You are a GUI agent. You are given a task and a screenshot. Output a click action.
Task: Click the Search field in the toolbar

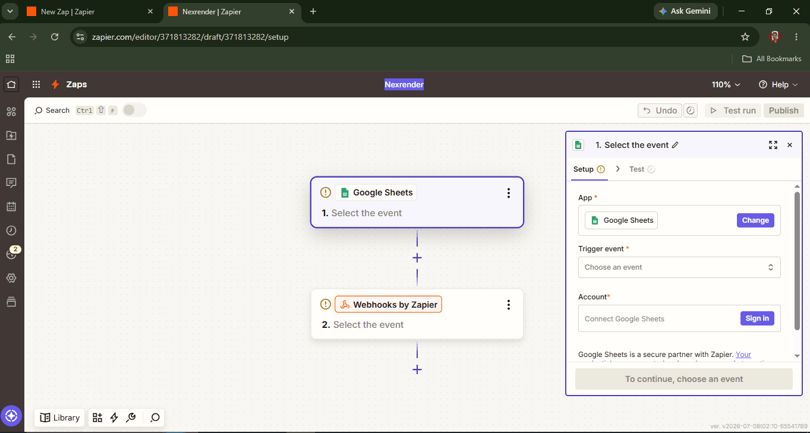coord(75,110)
